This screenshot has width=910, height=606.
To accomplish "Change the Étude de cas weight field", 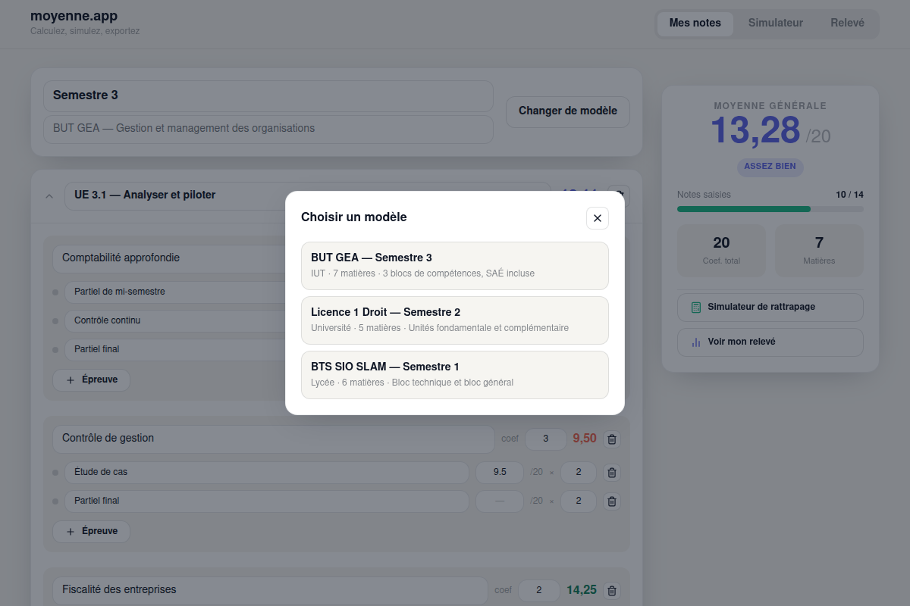I will point(579,472).
